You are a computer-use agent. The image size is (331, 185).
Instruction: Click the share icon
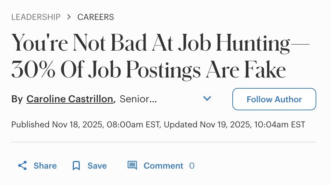click(x=22, y=165)
